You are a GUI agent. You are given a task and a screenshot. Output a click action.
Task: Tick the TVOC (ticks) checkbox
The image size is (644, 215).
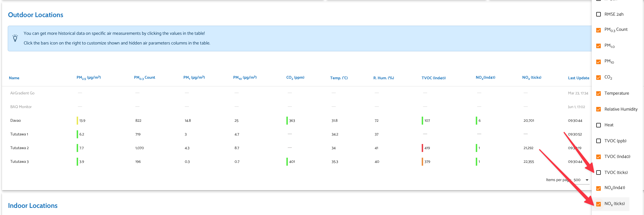(x=599, y=173)
